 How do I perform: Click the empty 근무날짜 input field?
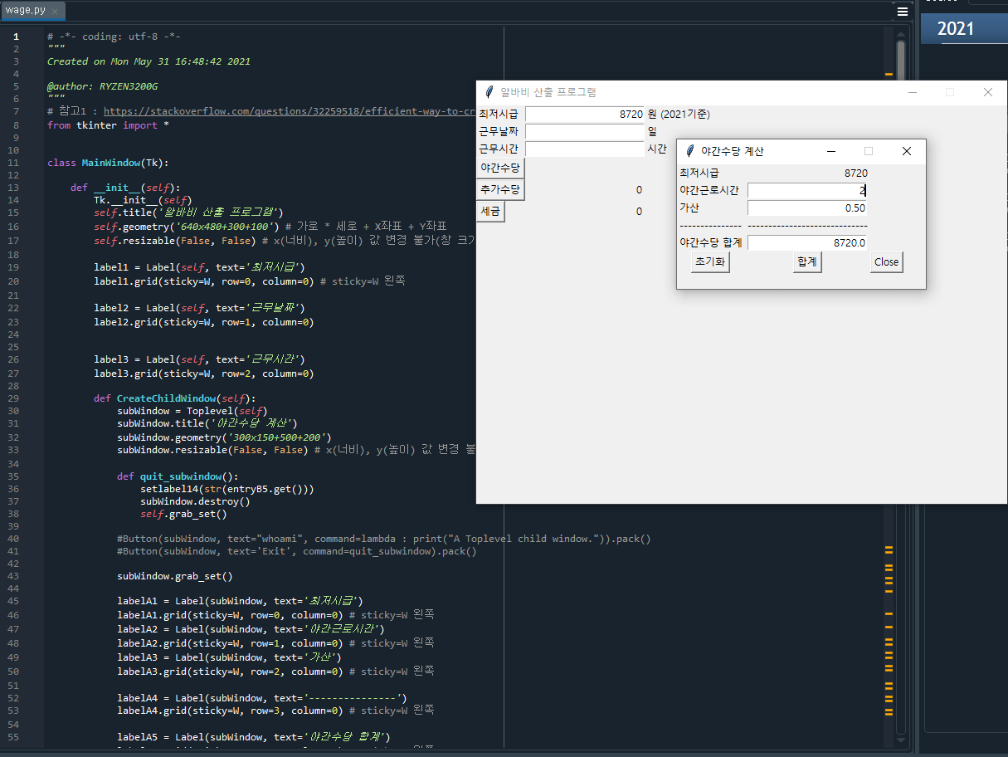(x=584, y=131)
